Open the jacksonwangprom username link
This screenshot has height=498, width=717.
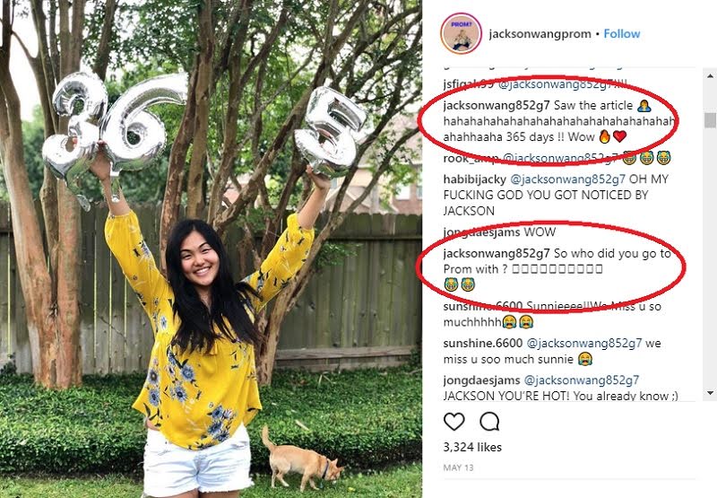tap(540, 34)
